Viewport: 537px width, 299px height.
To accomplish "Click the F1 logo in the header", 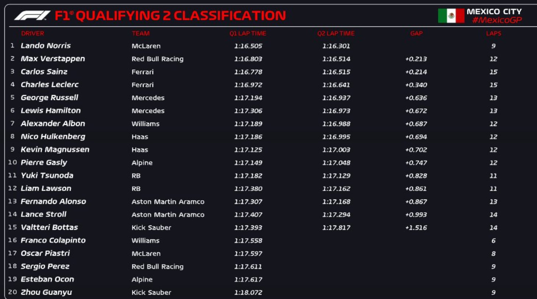I will [x=32, y=15].
